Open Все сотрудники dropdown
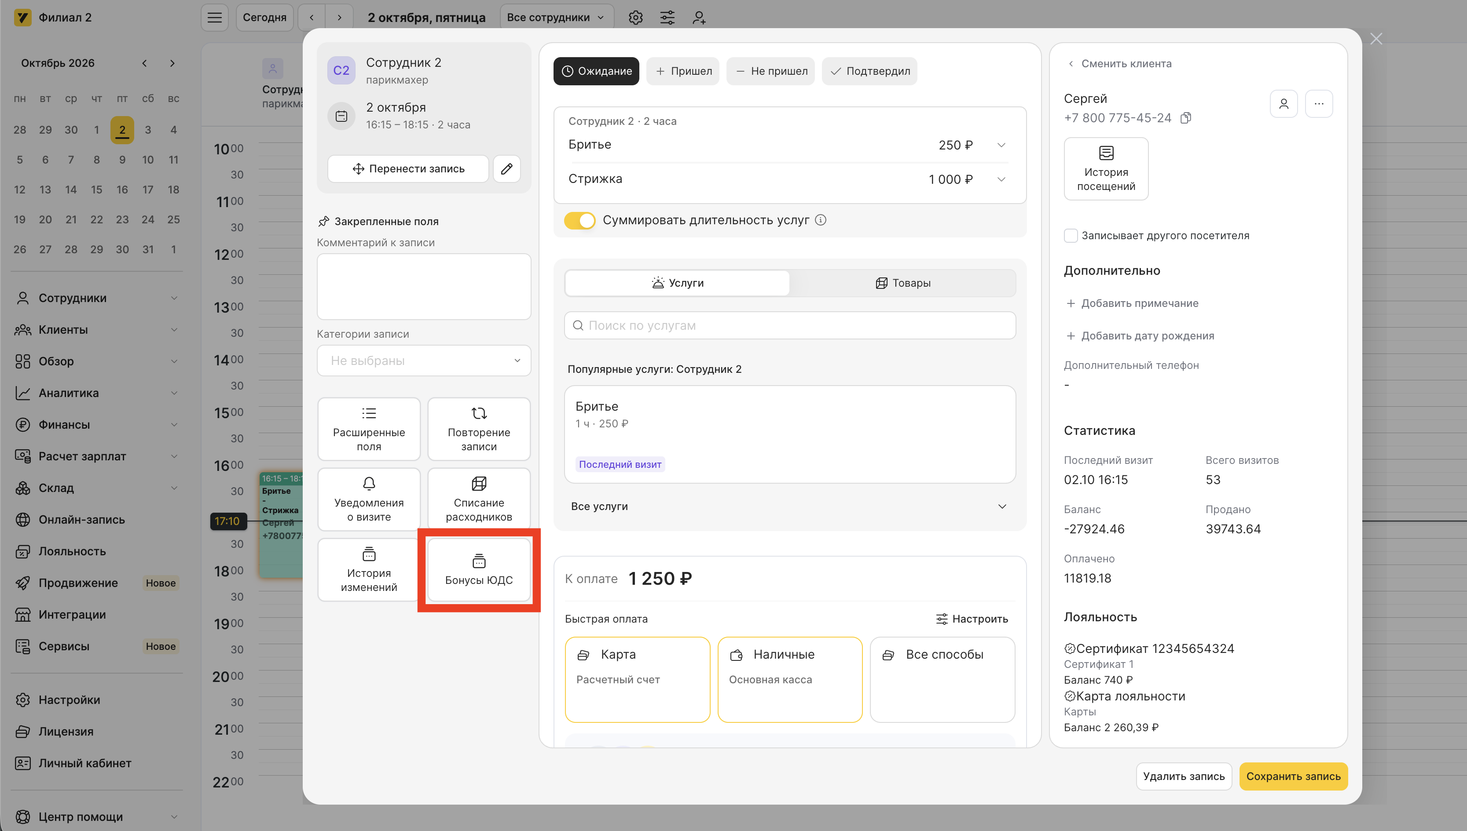This screenshot has height=831, width=1467. [x=557, y=18]
